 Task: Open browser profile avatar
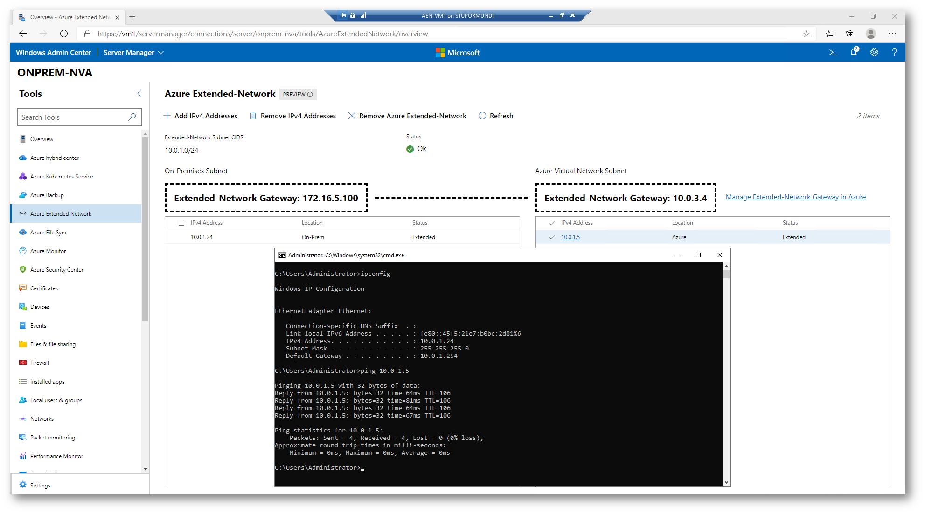pos(870,34)
